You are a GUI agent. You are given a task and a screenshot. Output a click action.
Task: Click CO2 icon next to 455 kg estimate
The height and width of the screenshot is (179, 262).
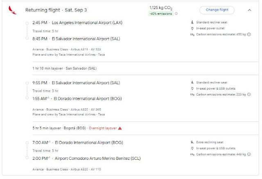point(192,35)
